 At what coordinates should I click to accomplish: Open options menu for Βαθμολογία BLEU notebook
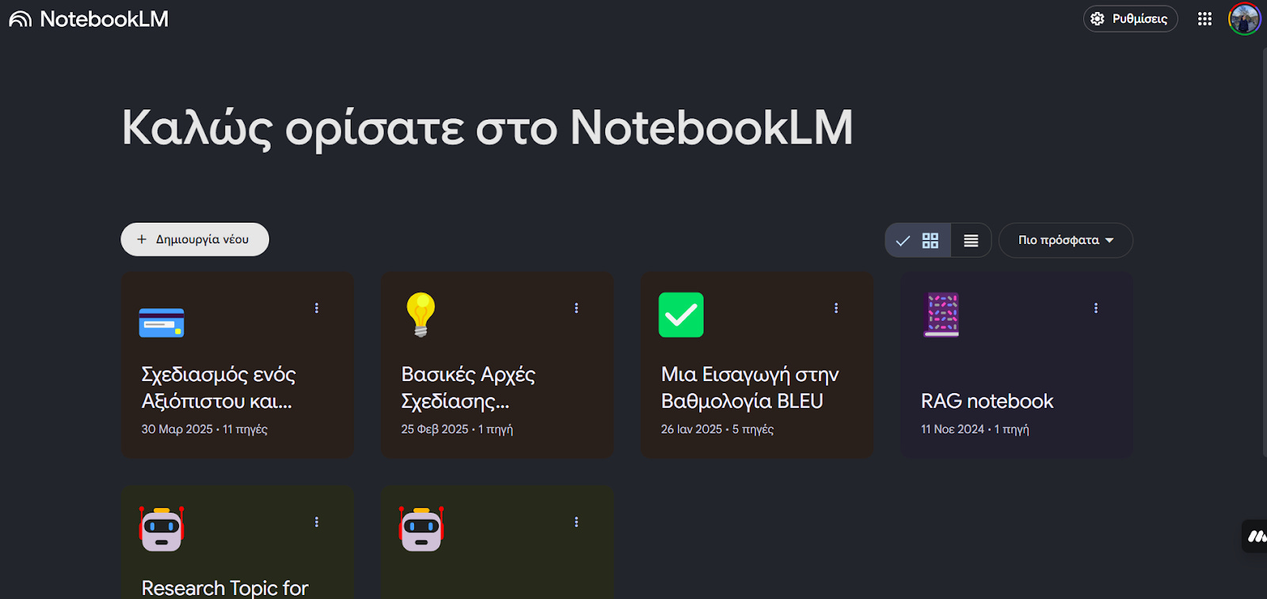[x=836, y=308]
